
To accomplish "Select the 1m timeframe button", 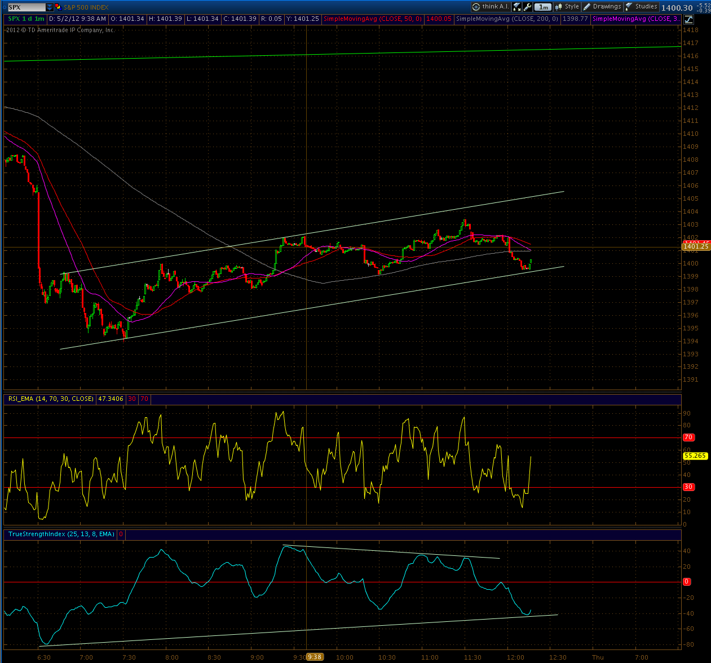I will click(x=542, y=7).
